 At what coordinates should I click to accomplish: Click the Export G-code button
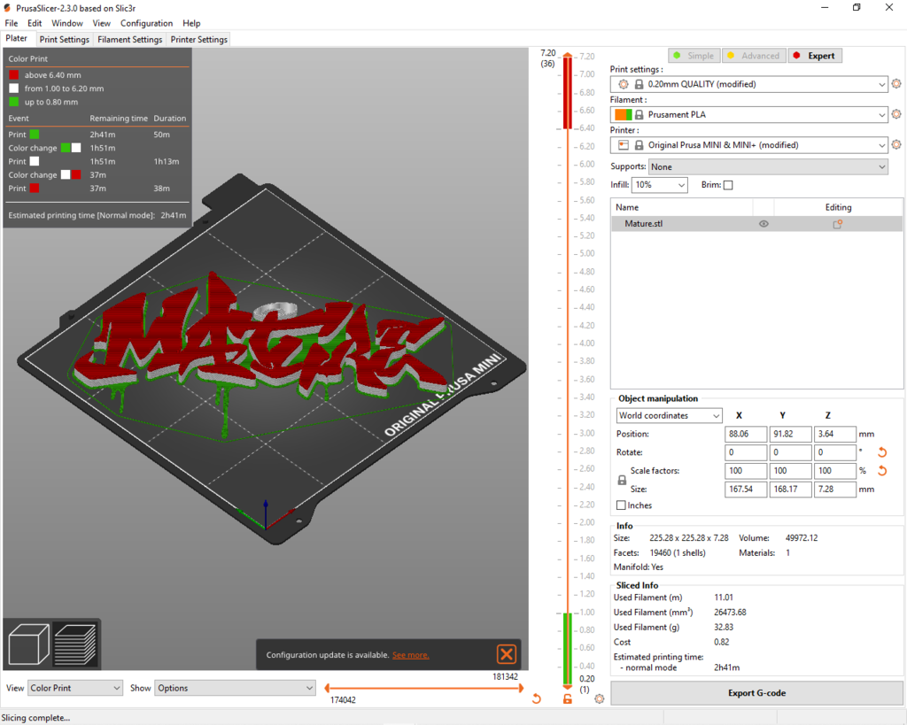point(756,692)
